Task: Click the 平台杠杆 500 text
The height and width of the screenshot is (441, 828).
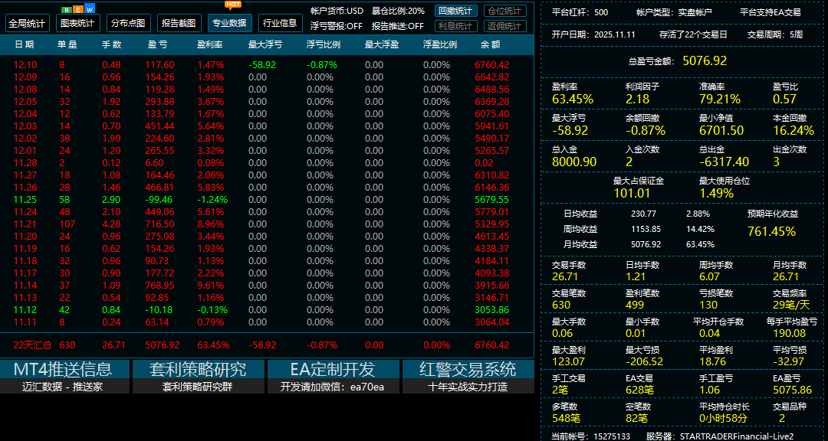Action: click(x=580, y=12)
